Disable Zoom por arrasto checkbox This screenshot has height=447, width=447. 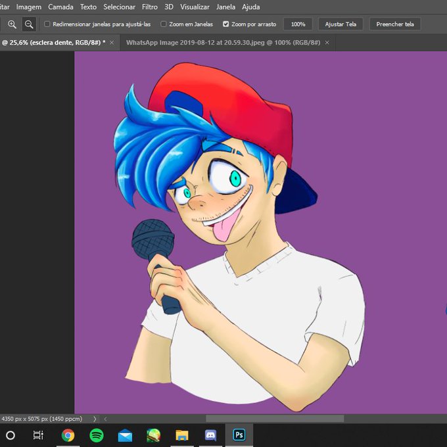click(x=225, y=24)
